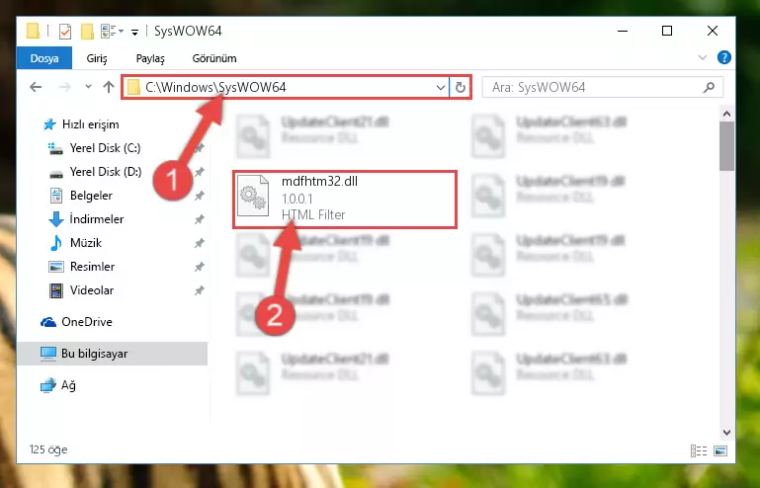Screen dimensions: 760x488
Task: Go up one folder level arrow
Action: [109, 87]
